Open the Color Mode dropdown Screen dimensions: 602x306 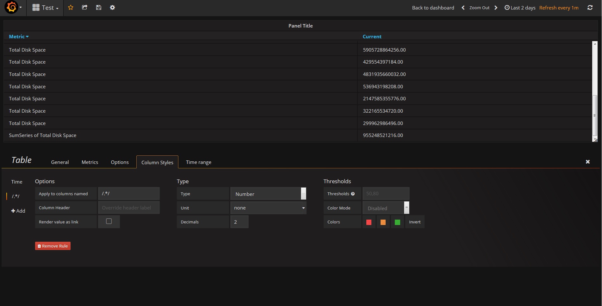pyautogui.click(x=385, y=208)
